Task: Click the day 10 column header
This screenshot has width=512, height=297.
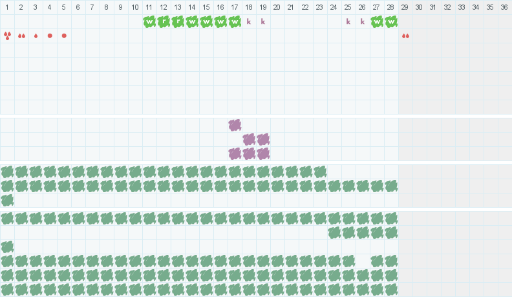Action: 135,7
